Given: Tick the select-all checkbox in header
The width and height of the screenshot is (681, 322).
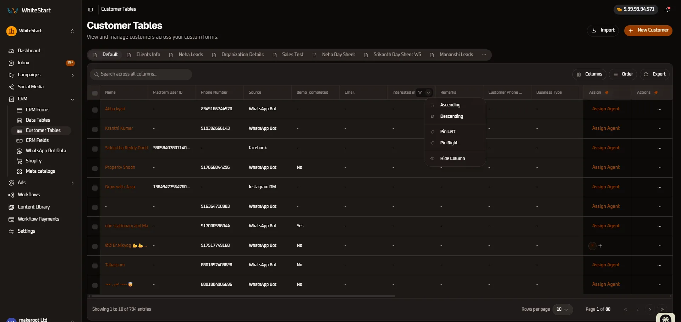Looking at the screenshot, I should (95, 93).
